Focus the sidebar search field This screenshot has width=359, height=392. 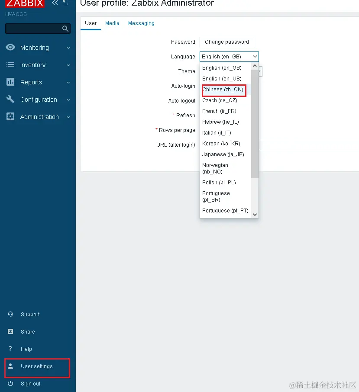click(38, 29)
